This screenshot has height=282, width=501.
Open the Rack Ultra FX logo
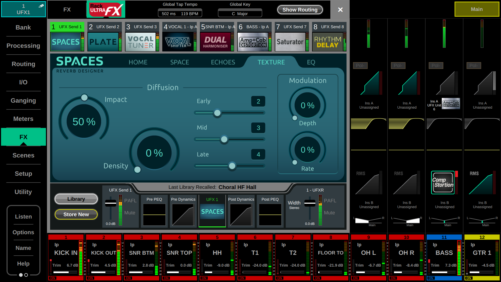(106, 9)
